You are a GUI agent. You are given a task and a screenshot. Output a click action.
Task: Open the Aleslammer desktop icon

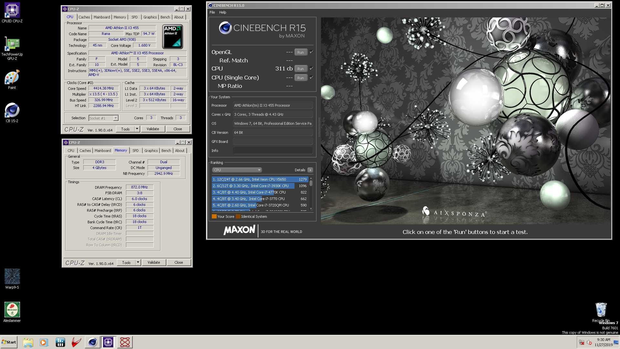click(12, 312)
